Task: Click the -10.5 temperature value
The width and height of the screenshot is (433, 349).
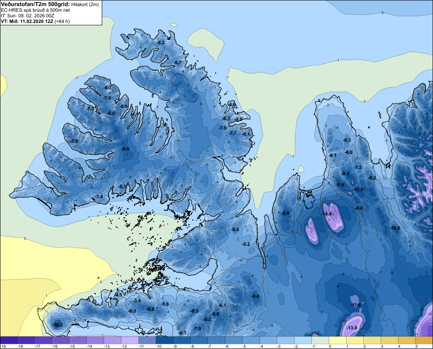Action: pos(358,190)
